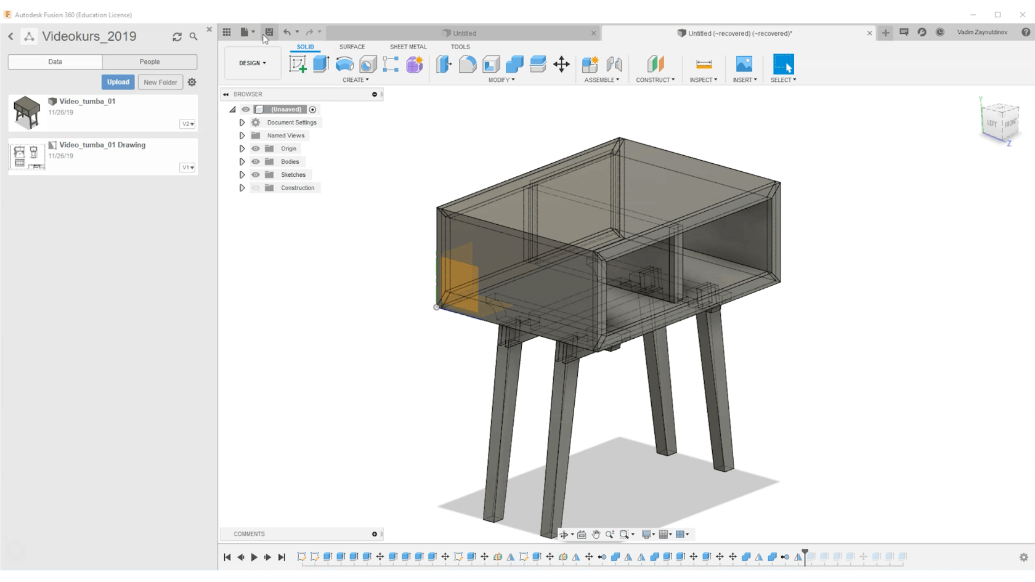Choose the Revolve tool
Viewport: 1035px width, 582px height.
[344, 64]
